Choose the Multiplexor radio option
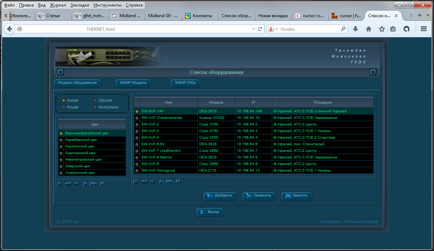Viewport: 434px width, 251px height. (95, 107)
